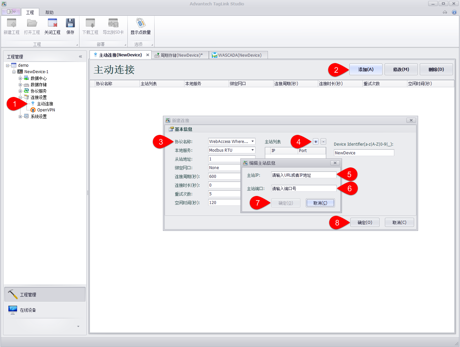Click the Close Project (关闭工程) icon

click(x=52, y=23)
